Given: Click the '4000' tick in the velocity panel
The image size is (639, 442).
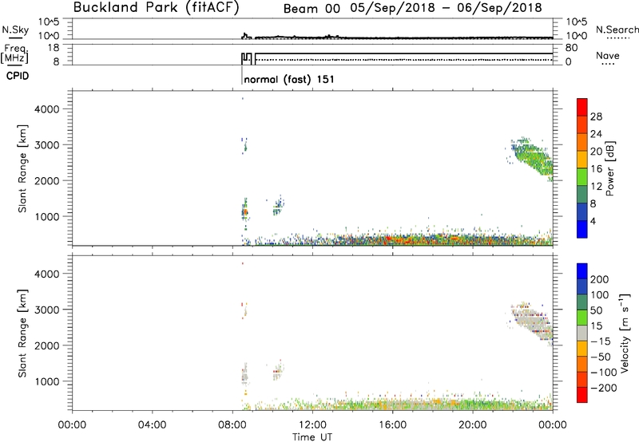Looking at the screenshot, I should (x=47, y=274).
